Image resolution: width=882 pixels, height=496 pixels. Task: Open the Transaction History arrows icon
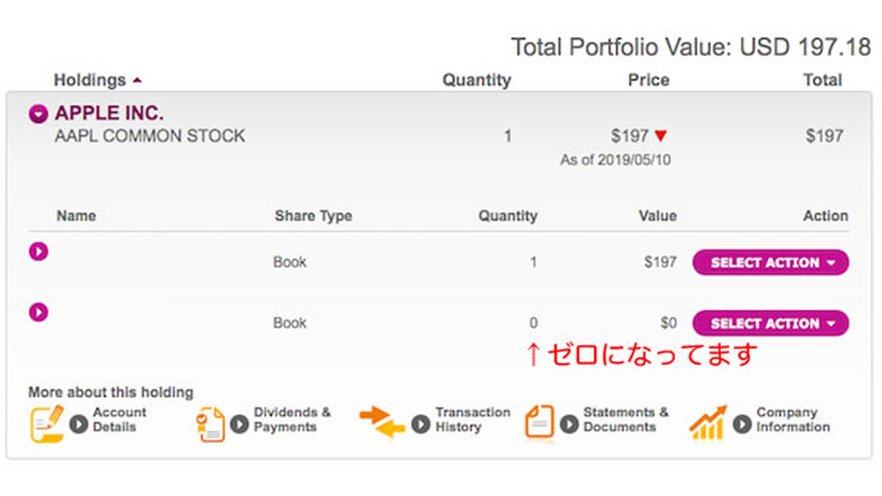tap(382, 423)
